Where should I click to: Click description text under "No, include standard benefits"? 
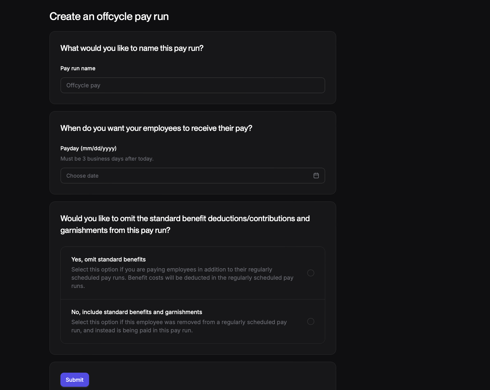coord(179,326)
